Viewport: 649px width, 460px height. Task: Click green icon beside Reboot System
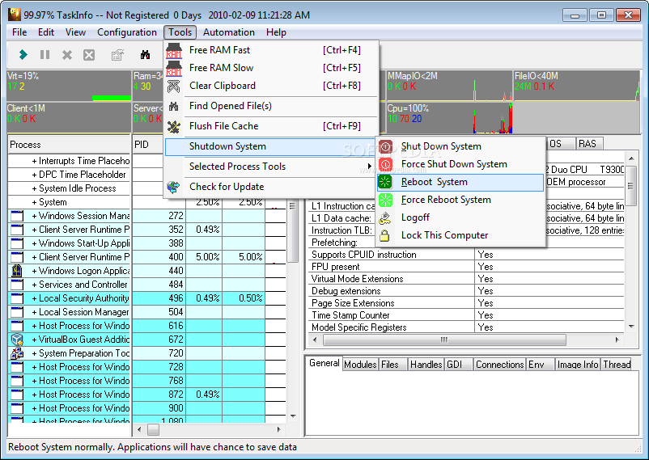click(x=385, y=182)
